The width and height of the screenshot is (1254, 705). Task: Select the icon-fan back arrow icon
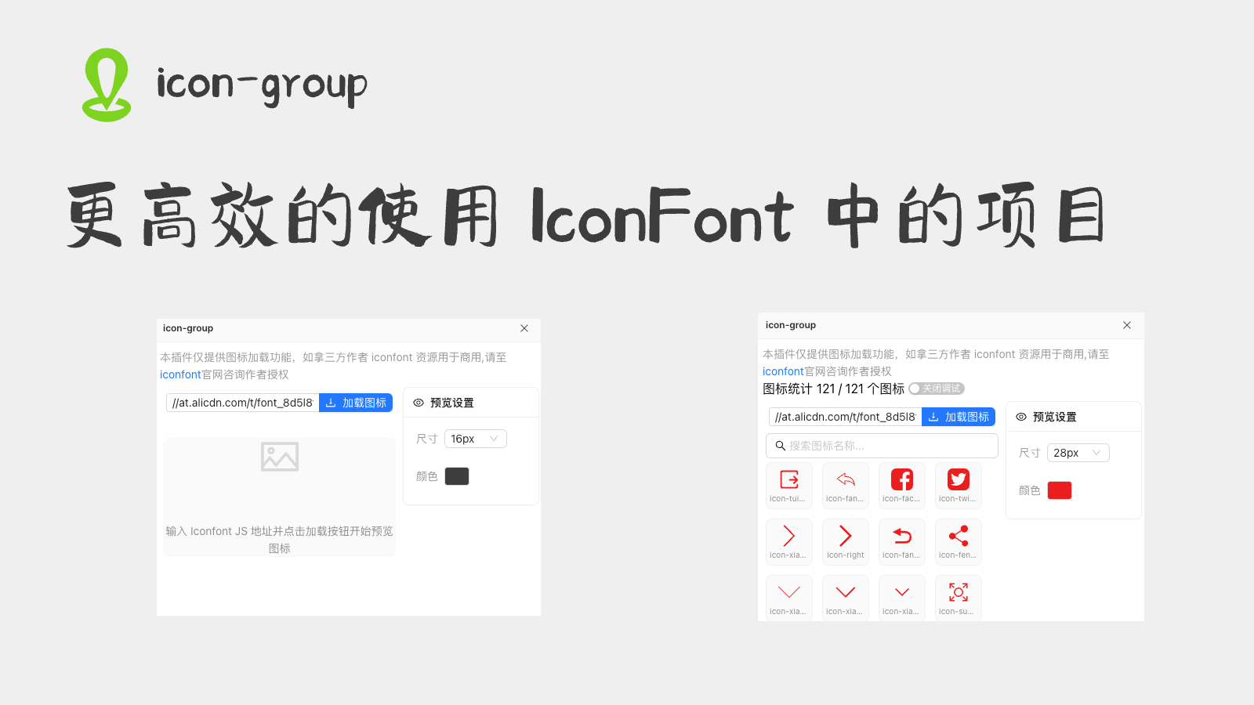click(x=845, y=480)
